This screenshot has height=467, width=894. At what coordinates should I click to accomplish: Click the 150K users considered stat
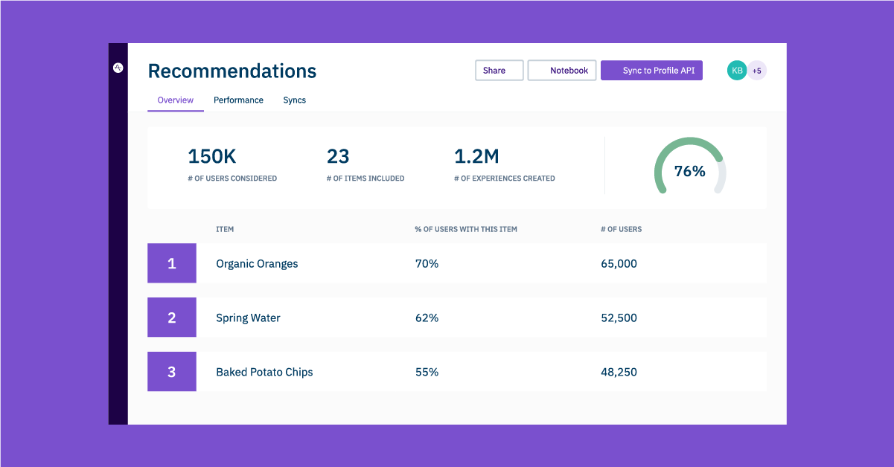pos(212,157)
